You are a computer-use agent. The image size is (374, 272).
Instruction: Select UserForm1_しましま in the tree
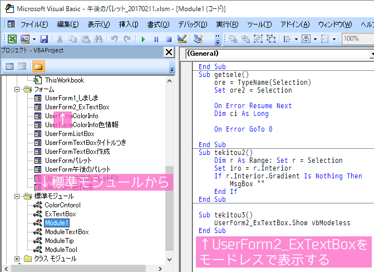(x=72, y=98)
